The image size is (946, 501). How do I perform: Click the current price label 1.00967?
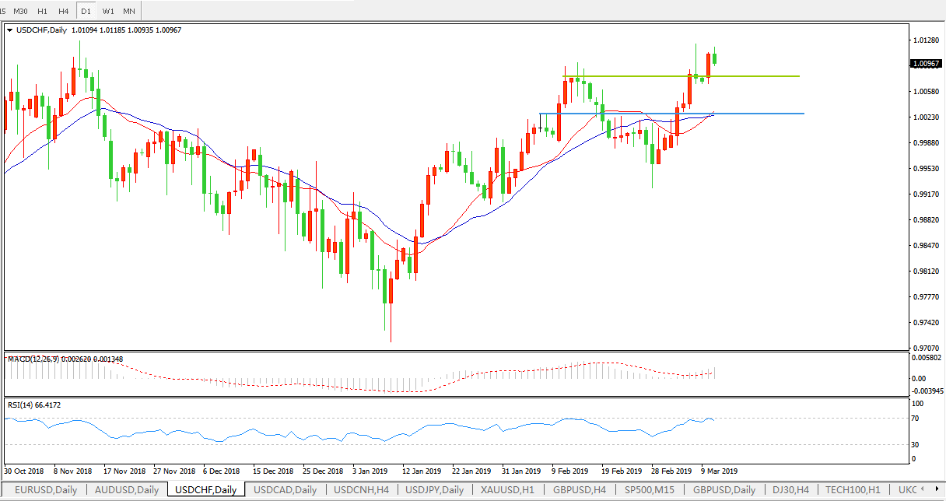[926, 64]
